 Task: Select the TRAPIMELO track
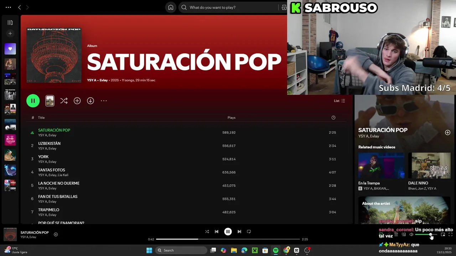tap(185, 212)
